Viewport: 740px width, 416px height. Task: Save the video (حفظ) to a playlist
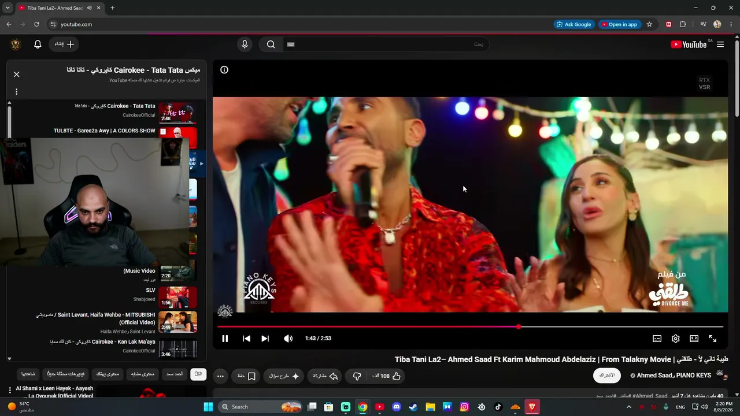(247, 376)
